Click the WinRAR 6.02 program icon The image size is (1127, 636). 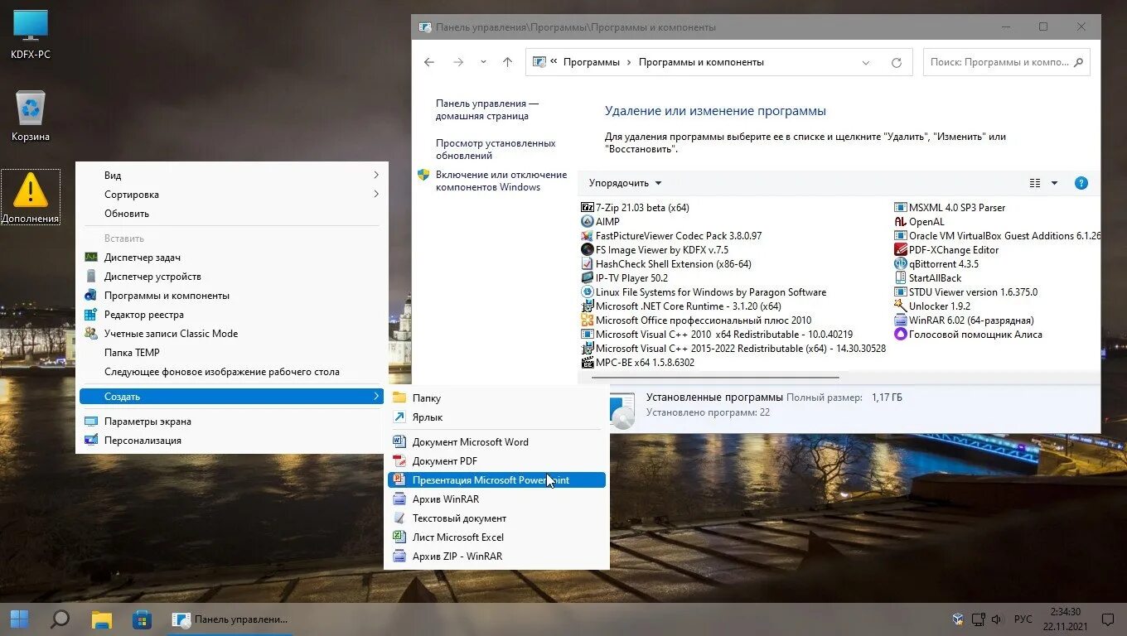click(x=901, y=320)
